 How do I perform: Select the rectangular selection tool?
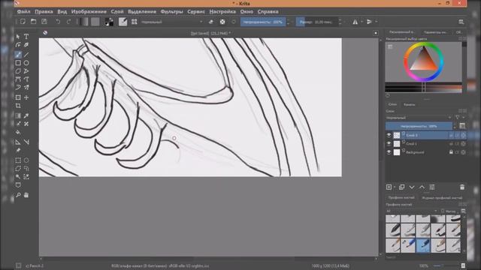coord(18,160)
